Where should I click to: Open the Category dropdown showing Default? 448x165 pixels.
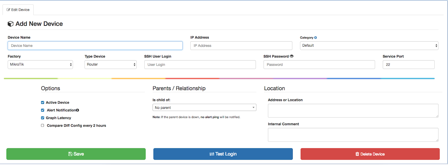click(x=369, y=46)
